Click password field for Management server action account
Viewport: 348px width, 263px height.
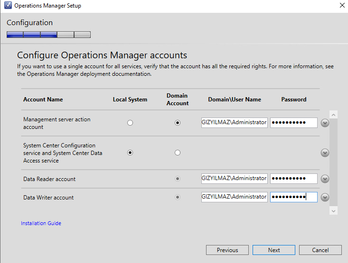(293, 123)
